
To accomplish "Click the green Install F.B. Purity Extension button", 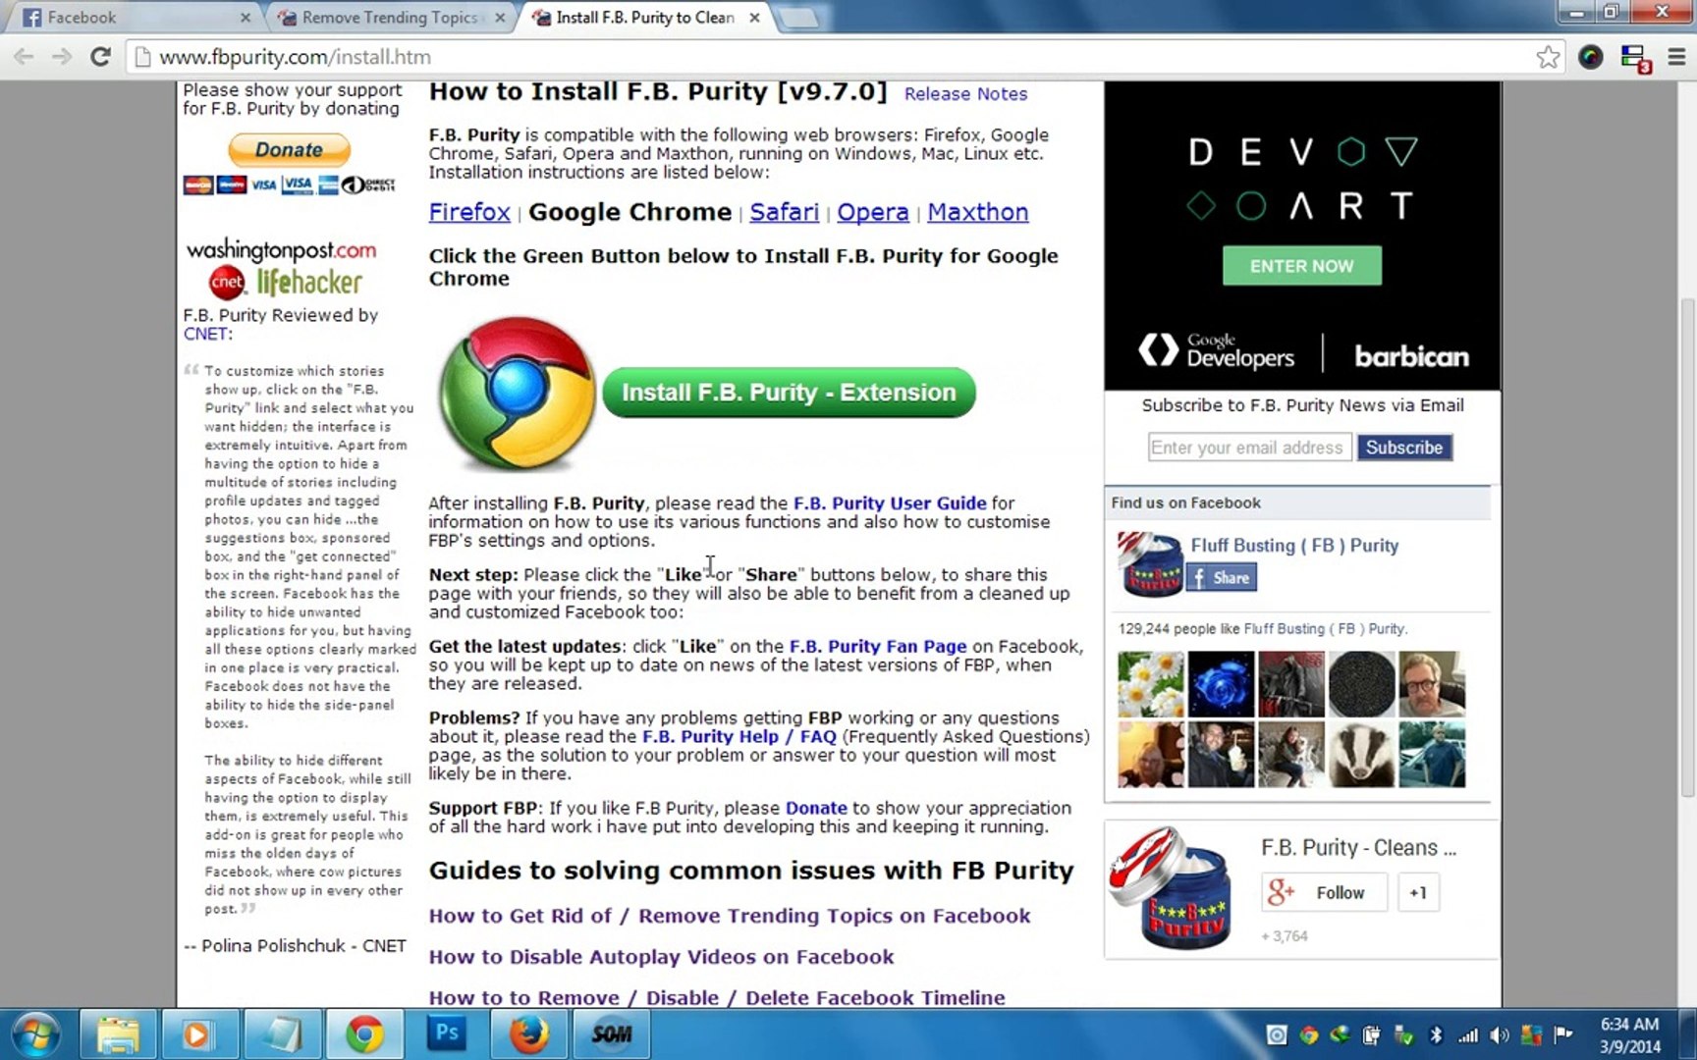I will [x=789, y=393].
